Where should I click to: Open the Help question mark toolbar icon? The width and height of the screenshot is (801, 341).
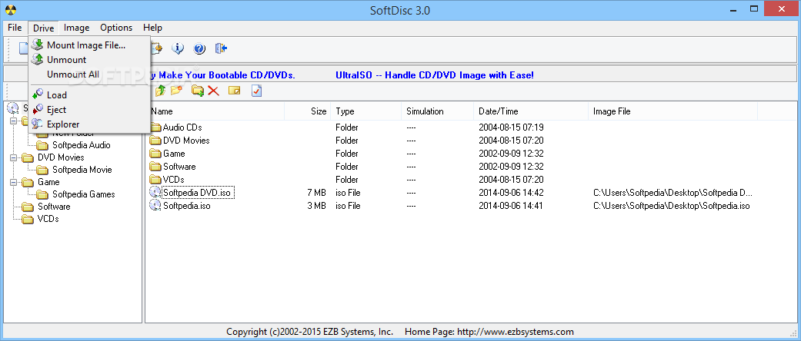pos(199,48)
